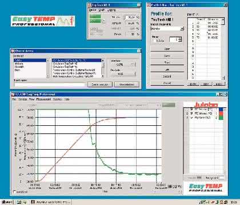
Task: Click EasyTemp taskbar button
Action: pos(51,202)
